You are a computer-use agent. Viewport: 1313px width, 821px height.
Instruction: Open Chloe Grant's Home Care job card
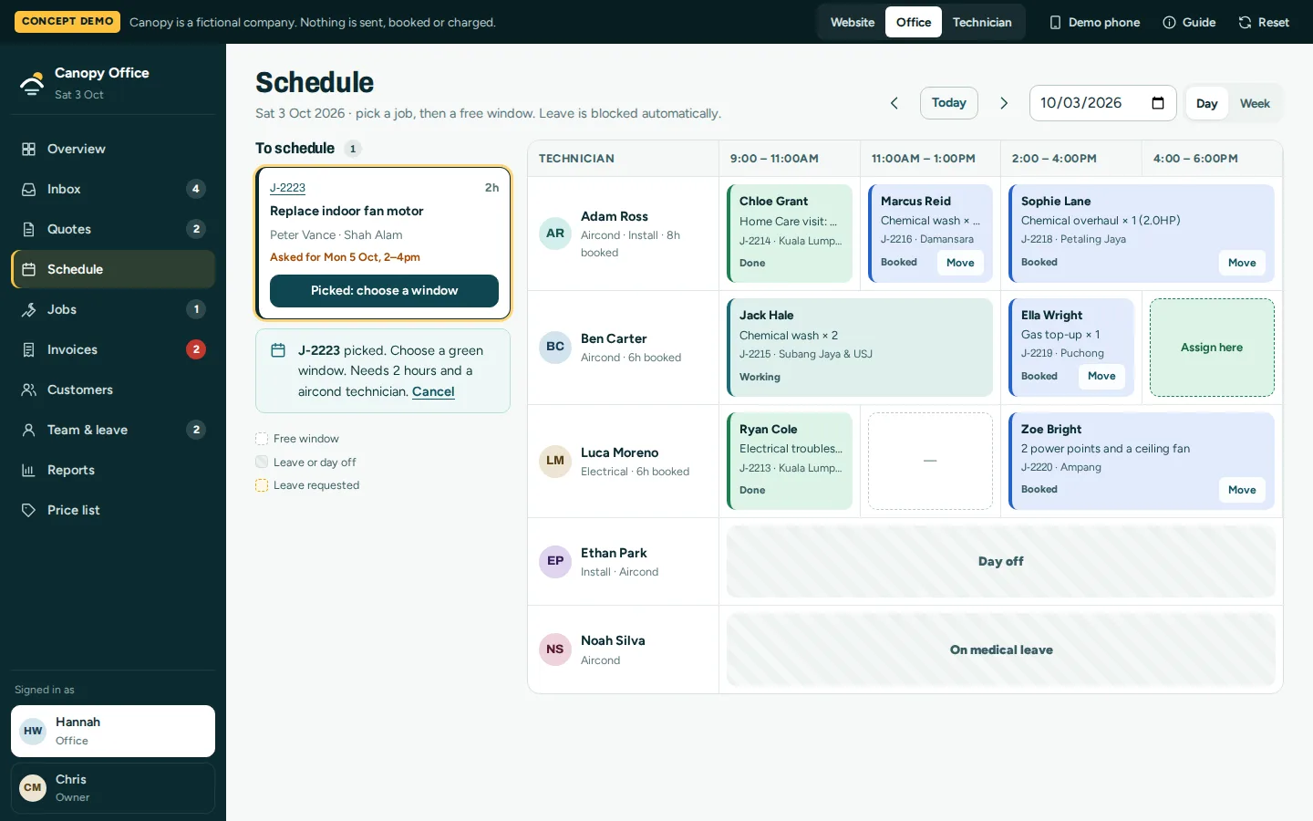click(790, 234)
